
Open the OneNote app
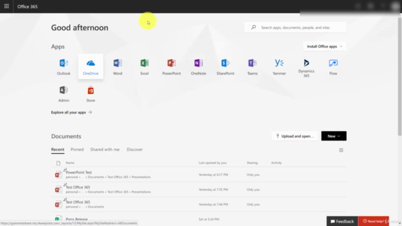pyautogui.click(x=198, y=67)
